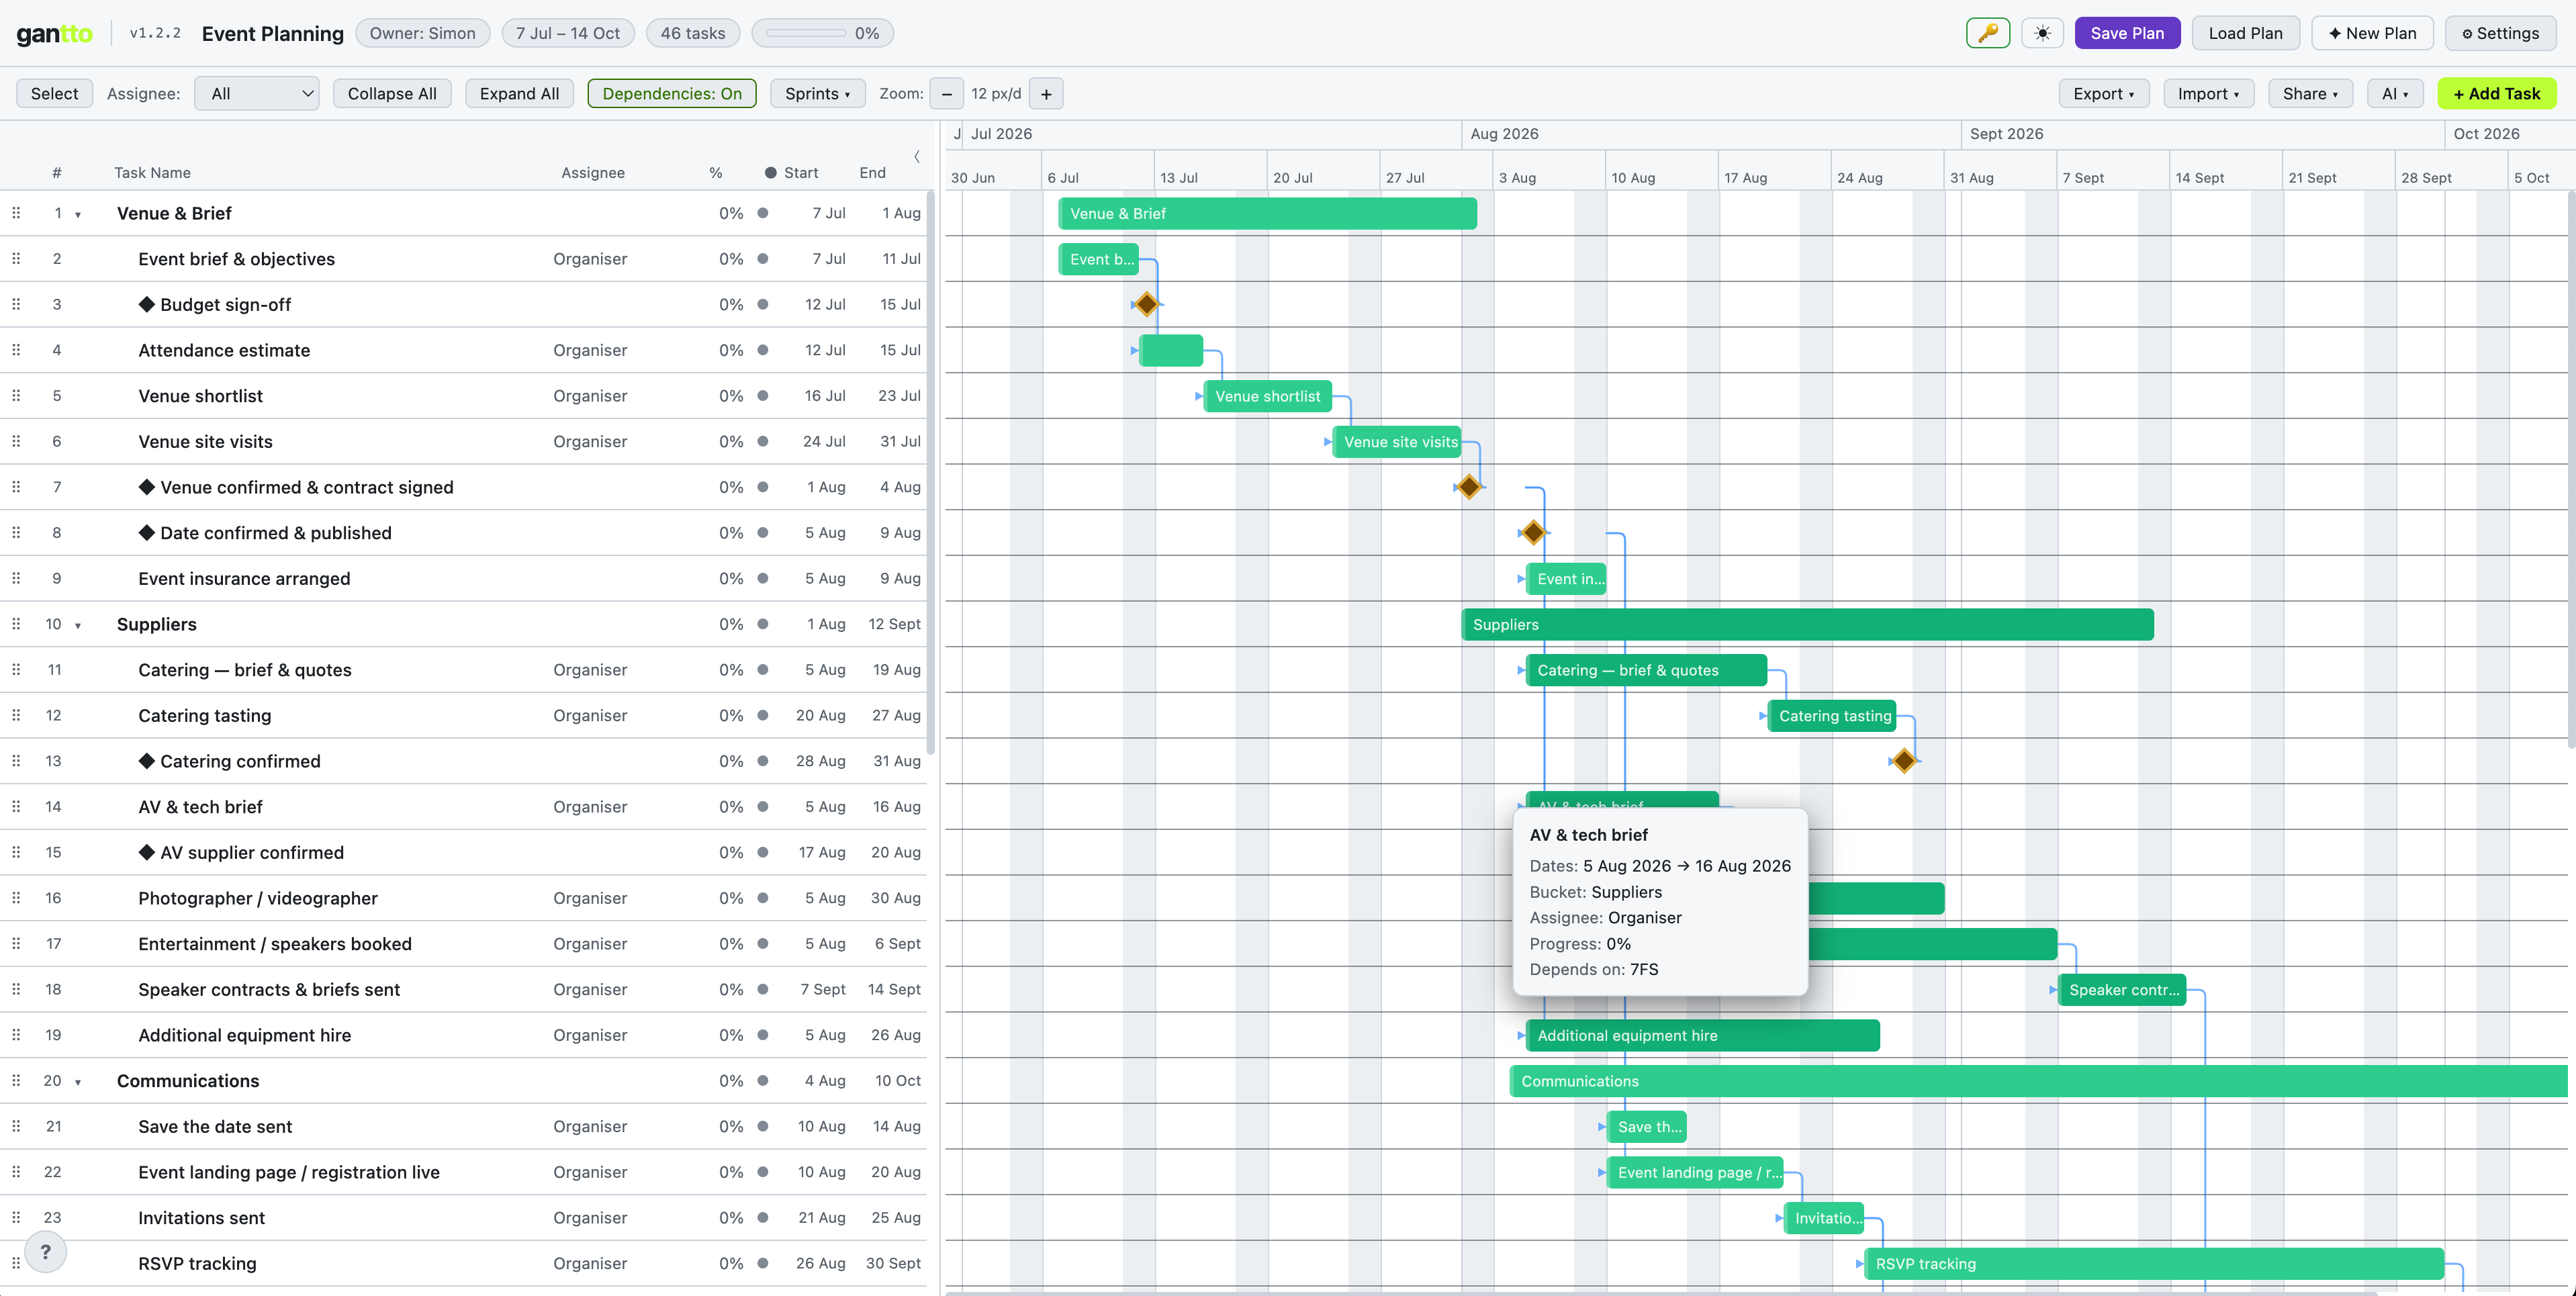Click Save Plan button
The height and width of the screenshot is (1296, 2576).
pyautogui.click(x=2127, y=33)
